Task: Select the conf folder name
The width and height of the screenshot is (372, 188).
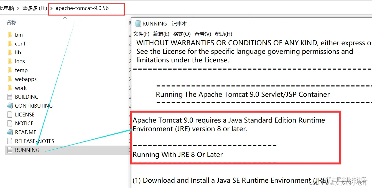Action: [x=20, y=44]
